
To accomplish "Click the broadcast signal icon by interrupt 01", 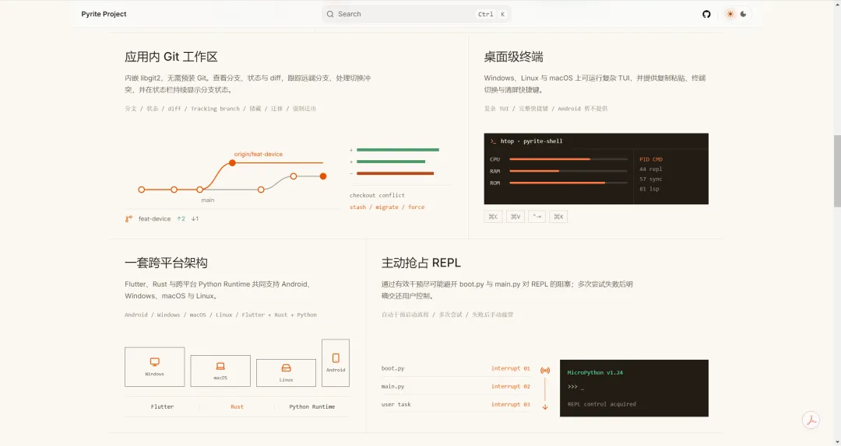I will click(x=545, y=371).
